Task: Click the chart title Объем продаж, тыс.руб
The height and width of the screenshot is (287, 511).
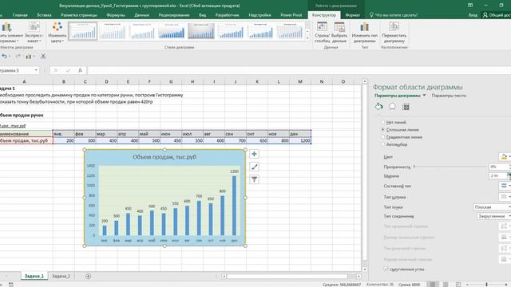Action: click(164, 157)
